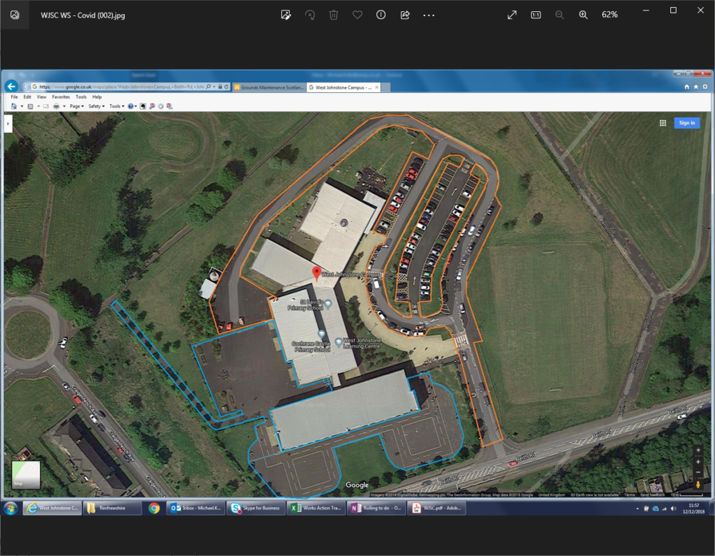Open the Safety dropdown menu
The width and height of the screenshot is (715, 556).
click(x=98, y=105)
